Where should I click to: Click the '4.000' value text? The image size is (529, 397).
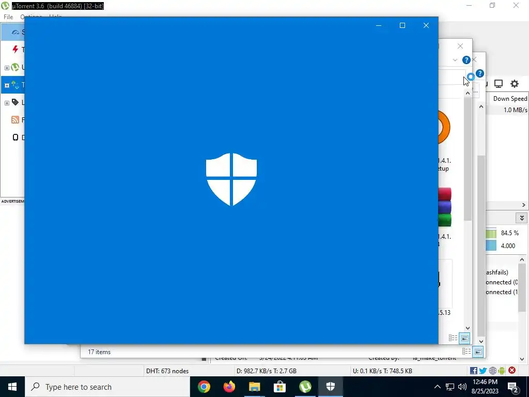pos(508,246)
